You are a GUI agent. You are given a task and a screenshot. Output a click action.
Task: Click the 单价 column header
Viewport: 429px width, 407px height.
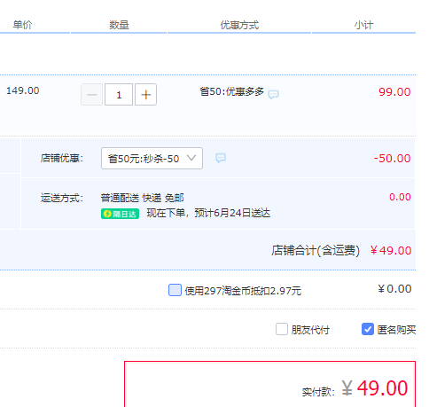point(22,25)
